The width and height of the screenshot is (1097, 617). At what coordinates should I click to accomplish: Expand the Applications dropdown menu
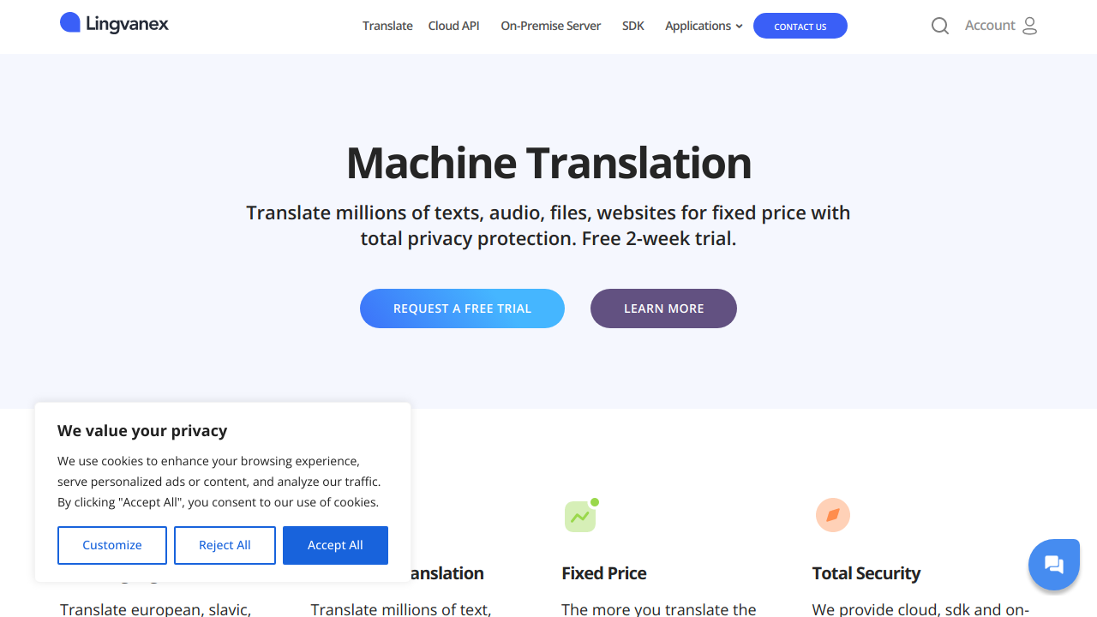click(704, 26)
